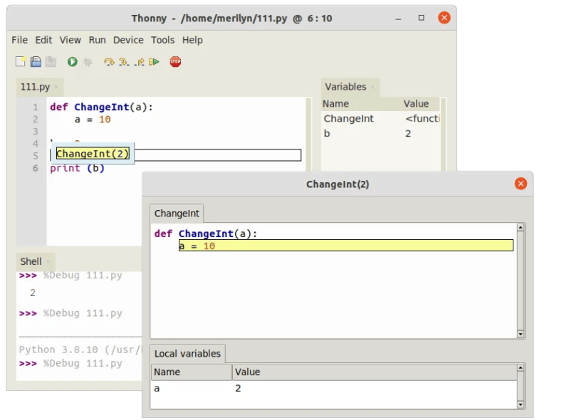Click the red Stop button icon
Viewport: 569px width, 420px height.
pos(175,62)
